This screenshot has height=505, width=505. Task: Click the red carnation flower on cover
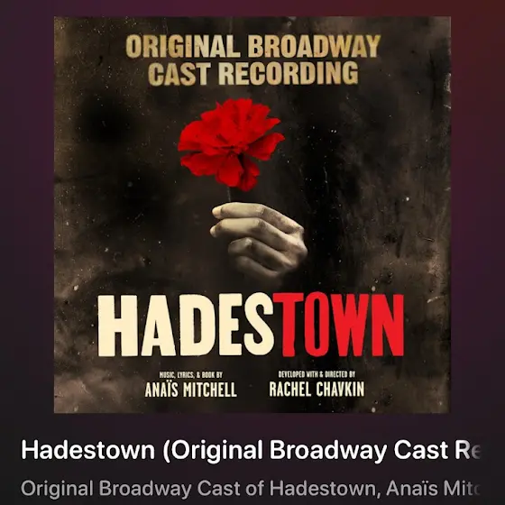pos(231,144)
